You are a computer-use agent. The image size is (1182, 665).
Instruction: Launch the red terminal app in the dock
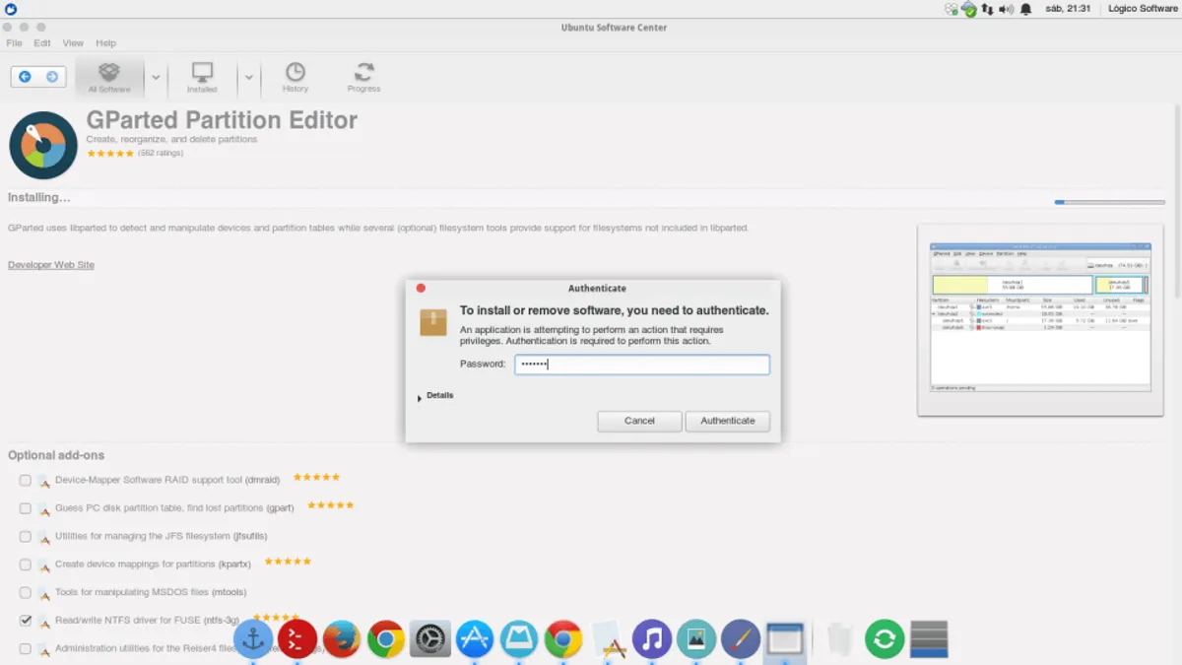[x=296, y=639]
